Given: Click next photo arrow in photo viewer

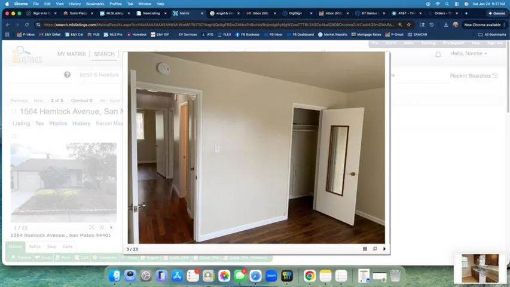Looking at the screenshot, I should tap(384, 249).
